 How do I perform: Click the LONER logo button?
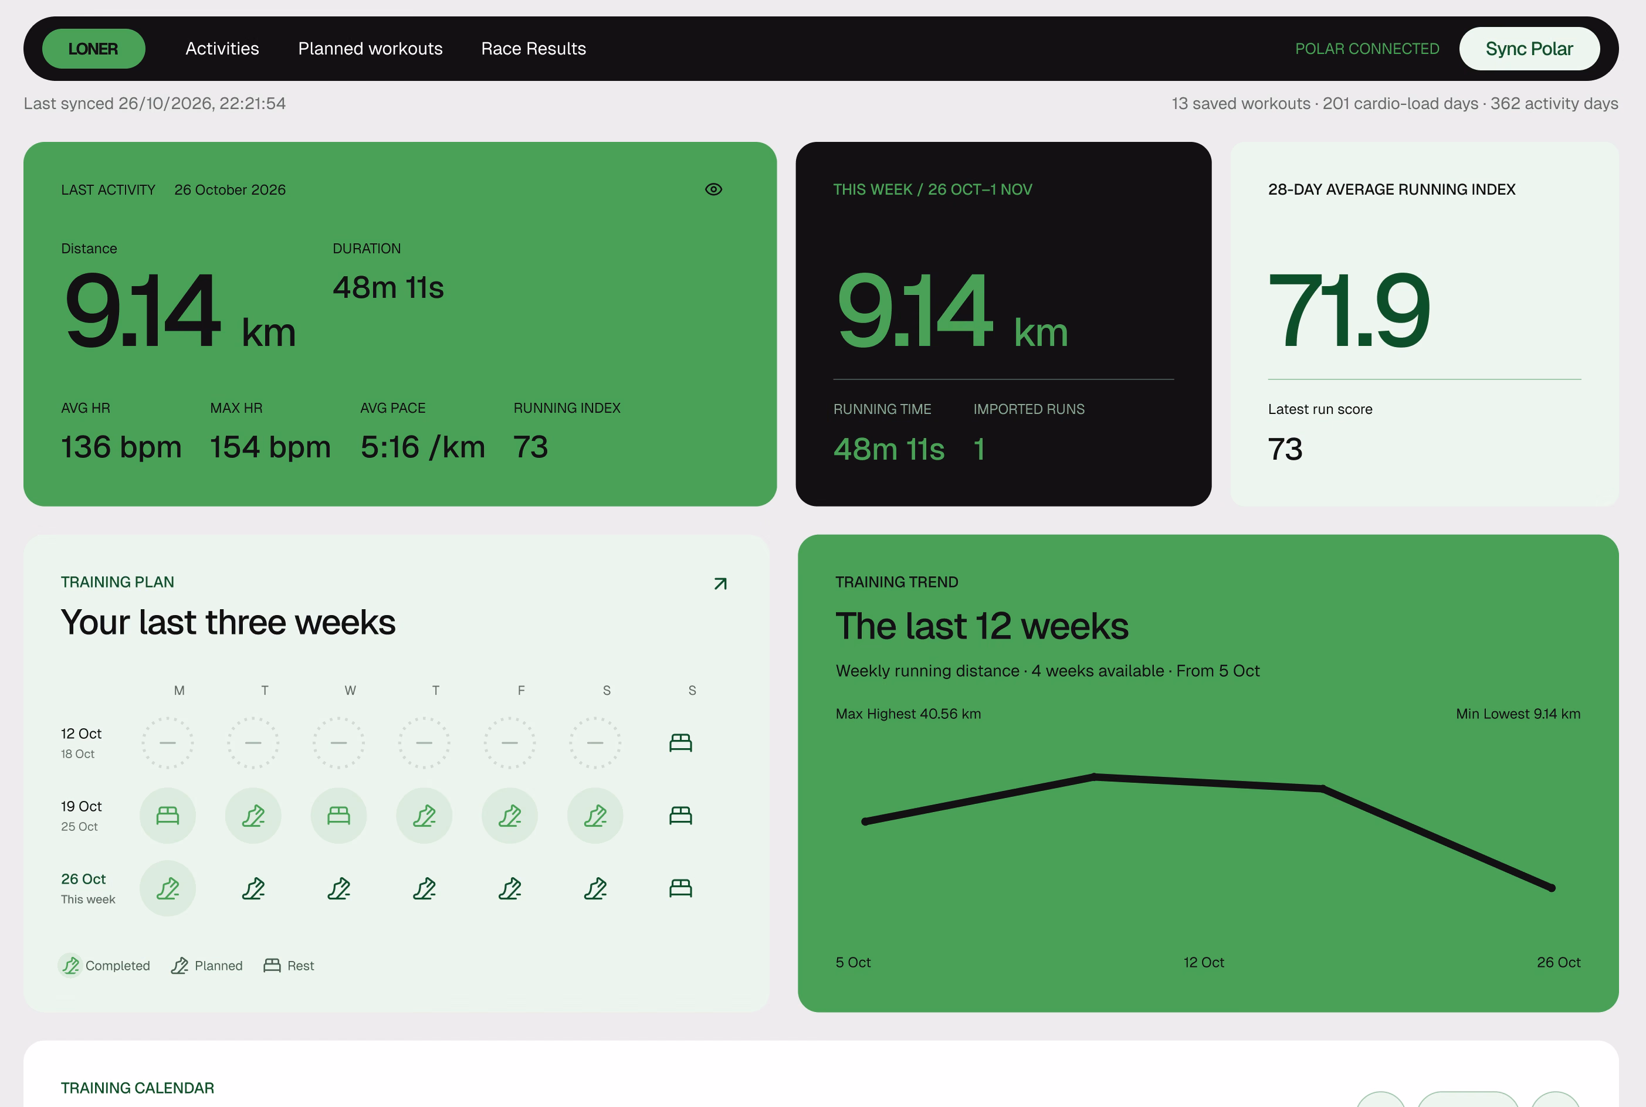pos(93,49)
